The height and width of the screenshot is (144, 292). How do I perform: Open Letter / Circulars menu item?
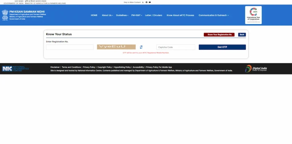point(153,15)
